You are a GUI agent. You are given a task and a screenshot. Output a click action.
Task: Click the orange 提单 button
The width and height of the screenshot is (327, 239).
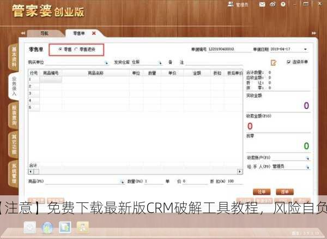coord(284,192)
